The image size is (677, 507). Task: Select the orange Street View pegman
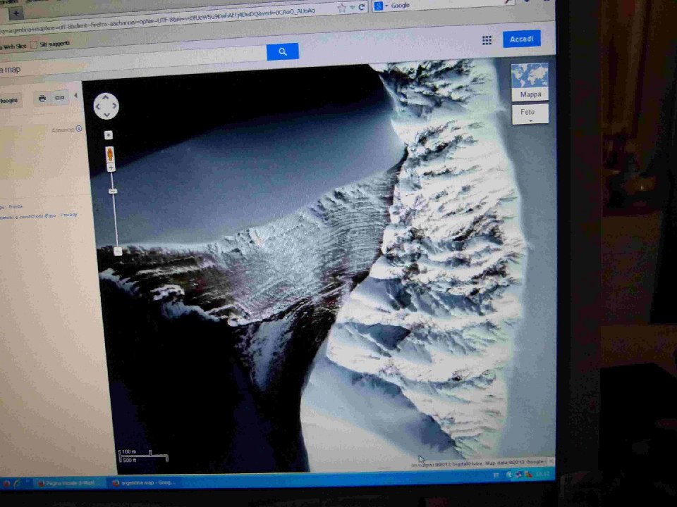point(110,154)
